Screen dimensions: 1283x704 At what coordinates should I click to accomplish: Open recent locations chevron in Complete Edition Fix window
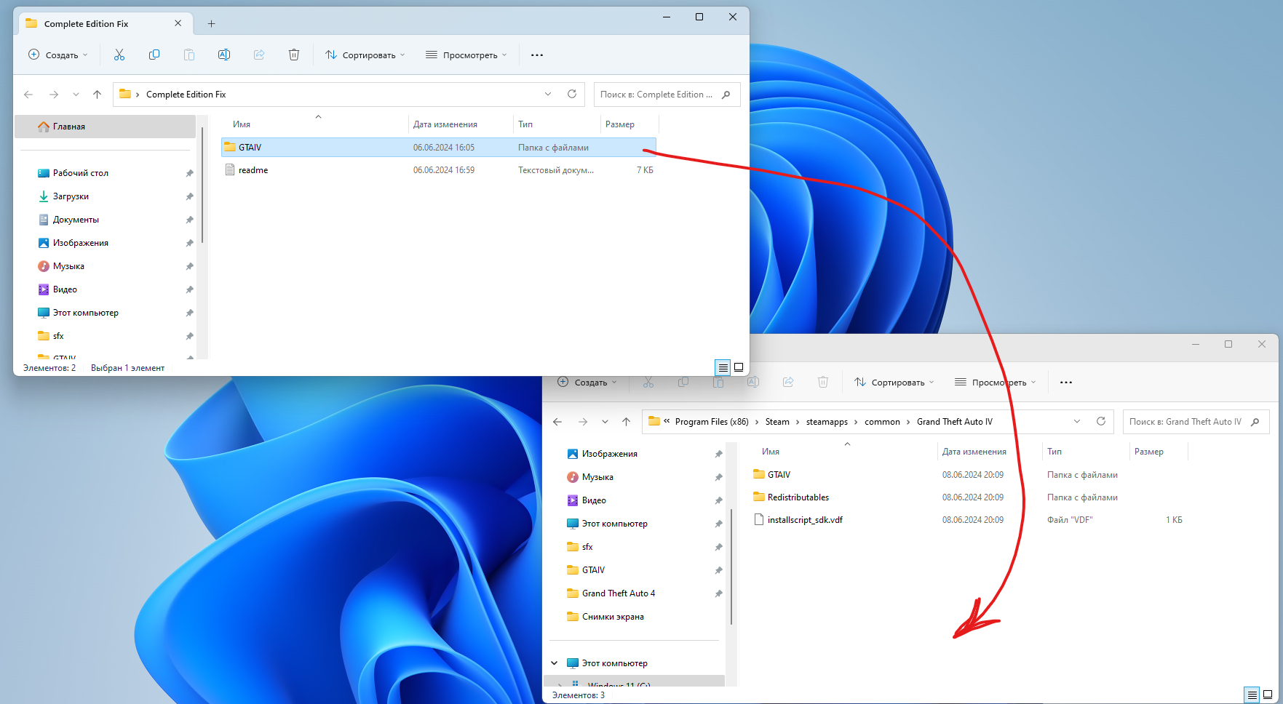click(x=76, y=95)
